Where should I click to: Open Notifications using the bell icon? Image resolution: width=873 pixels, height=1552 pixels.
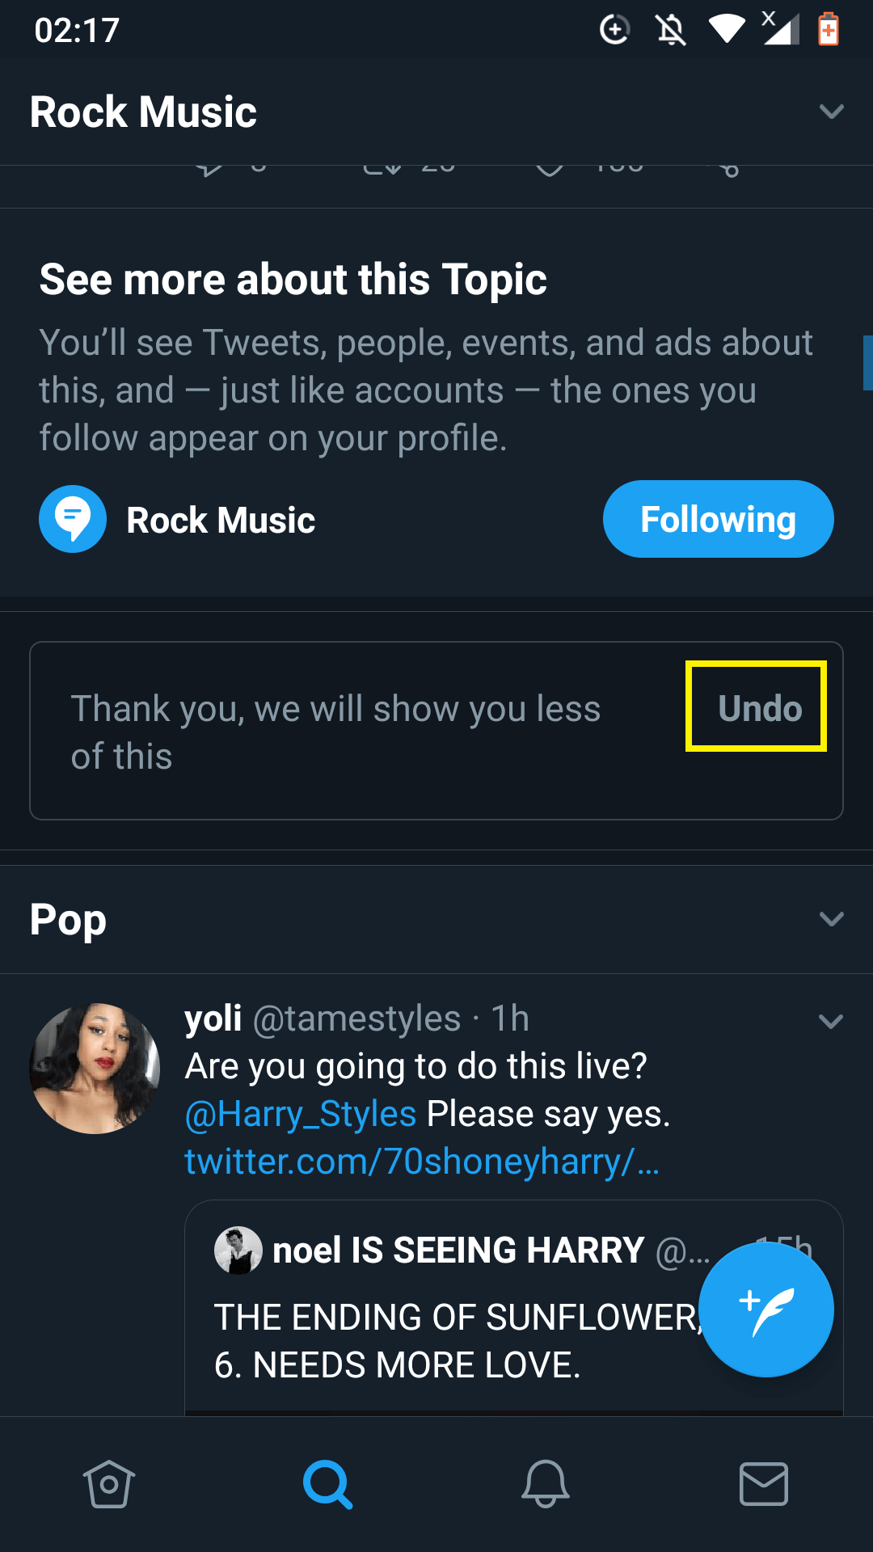click(x=546, y=1484)
